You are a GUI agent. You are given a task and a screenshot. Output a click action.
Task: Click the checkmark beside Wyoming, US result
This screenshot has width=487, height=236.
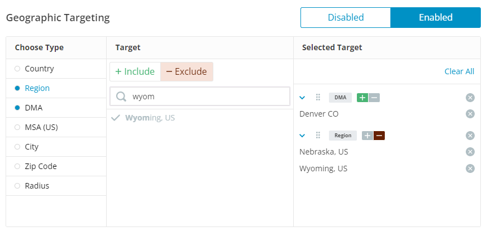pyautogui.click(x=116, y=118)
